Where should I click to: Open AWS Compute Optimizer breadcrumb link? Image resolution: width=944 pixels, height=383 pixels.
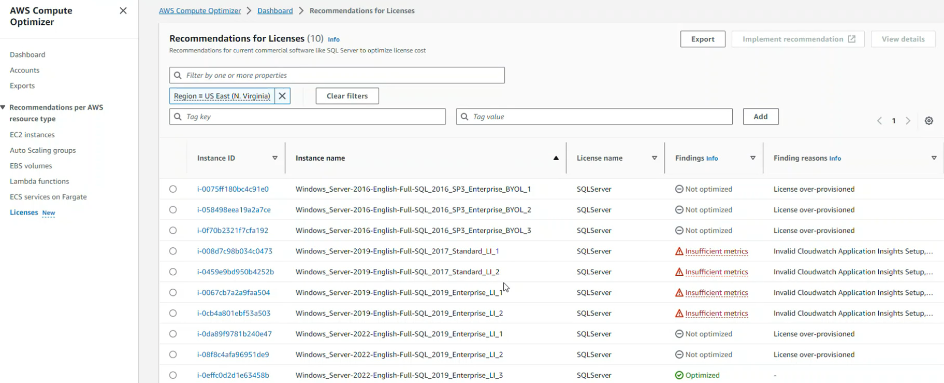200,11
